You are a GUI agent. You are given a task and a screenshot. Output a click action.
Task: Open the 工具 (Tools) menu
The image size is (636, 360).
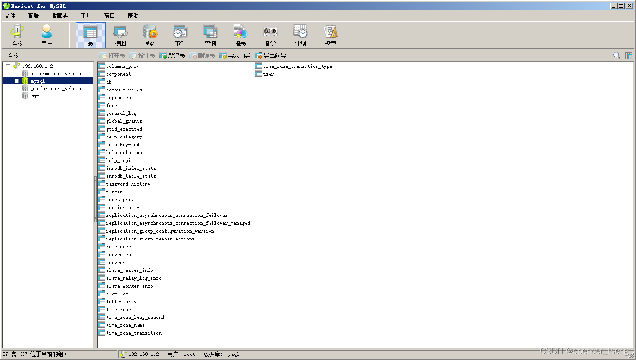[85, 15]
